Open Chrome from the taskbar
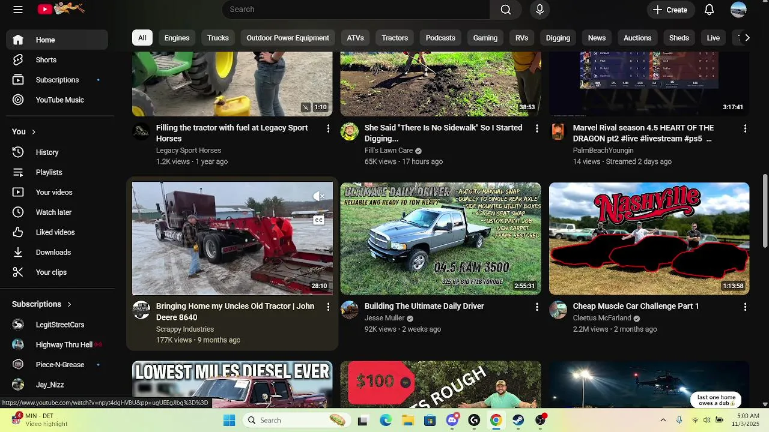769x432 pixels. (x=496, y=420)
